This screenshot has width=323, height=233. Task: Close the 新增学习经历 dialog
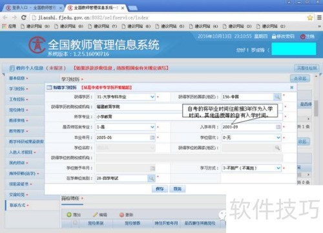pos(292,87)
